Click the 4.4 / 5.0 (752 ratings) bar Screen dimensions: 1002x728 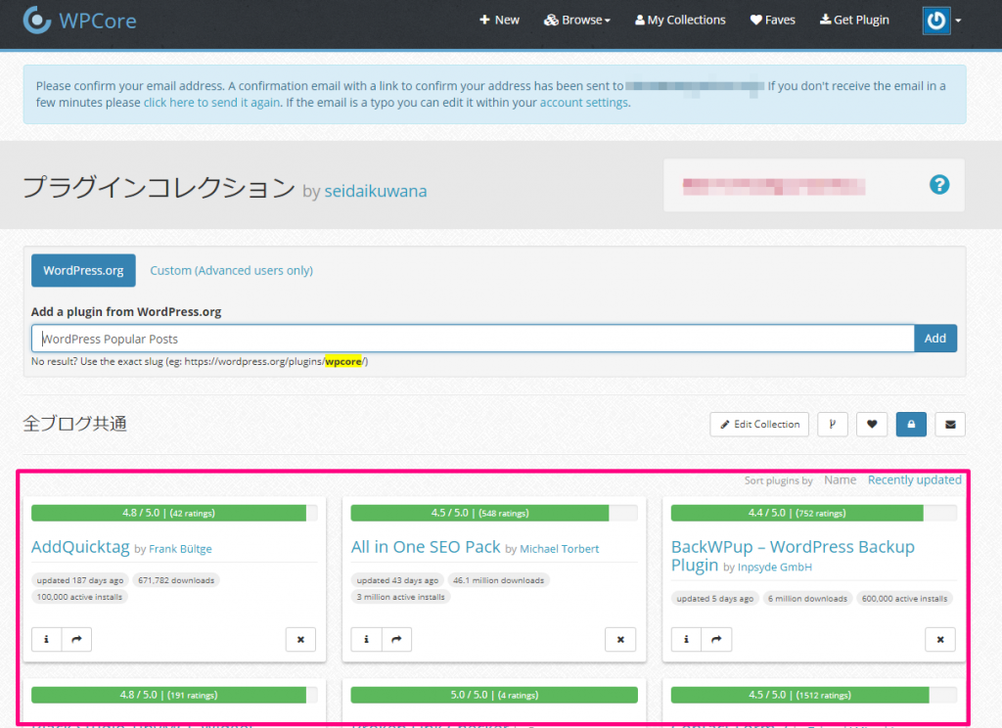[813, 514]
